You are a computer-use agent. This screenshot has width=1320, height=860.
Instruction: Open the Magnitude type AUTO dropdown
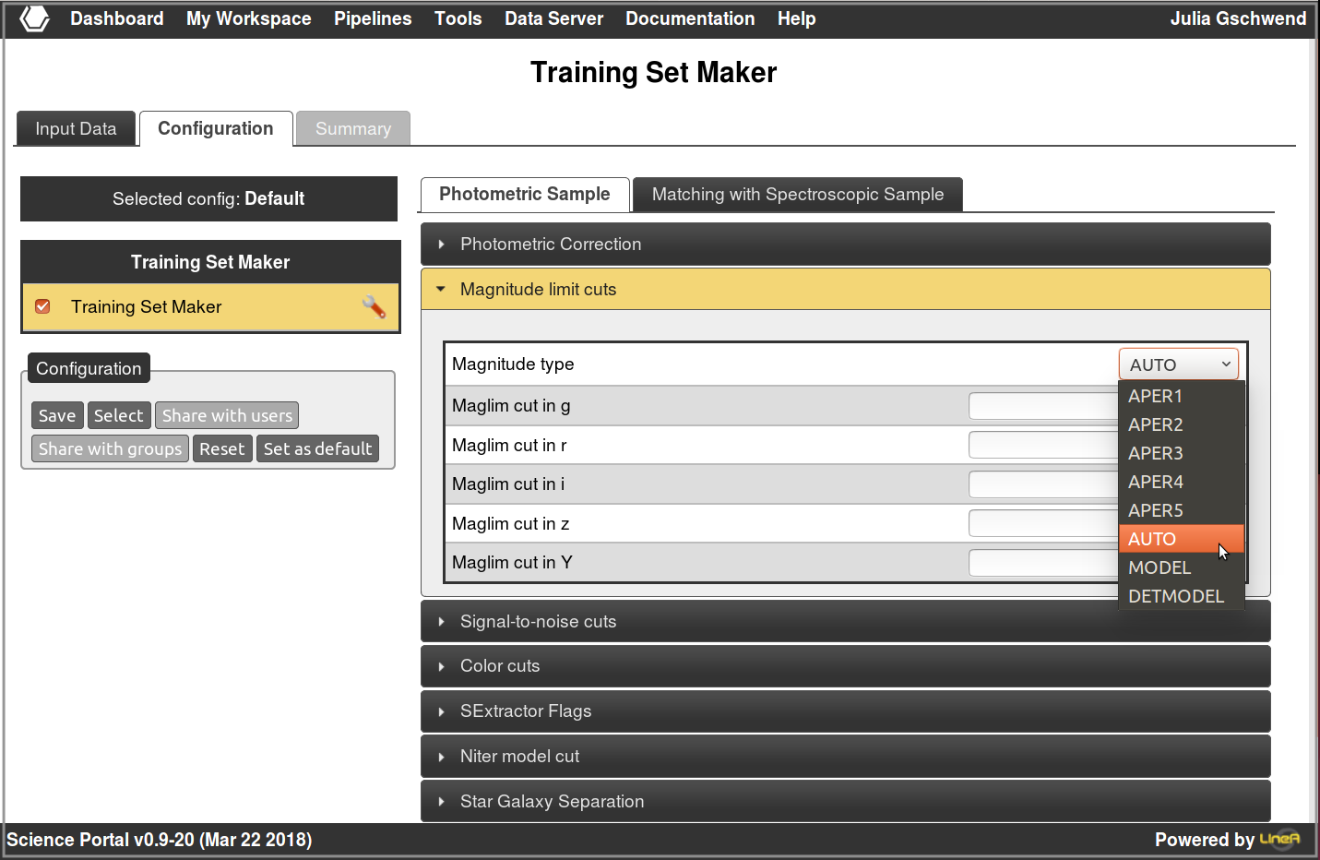point(1178,364)
